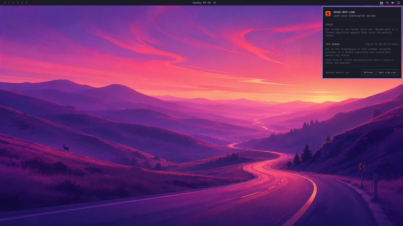Click the SLOP.CASH CONTRIBUTOR RECORD subtitle
Viewport: 403px width, 226px height.
tap(355, 16)
